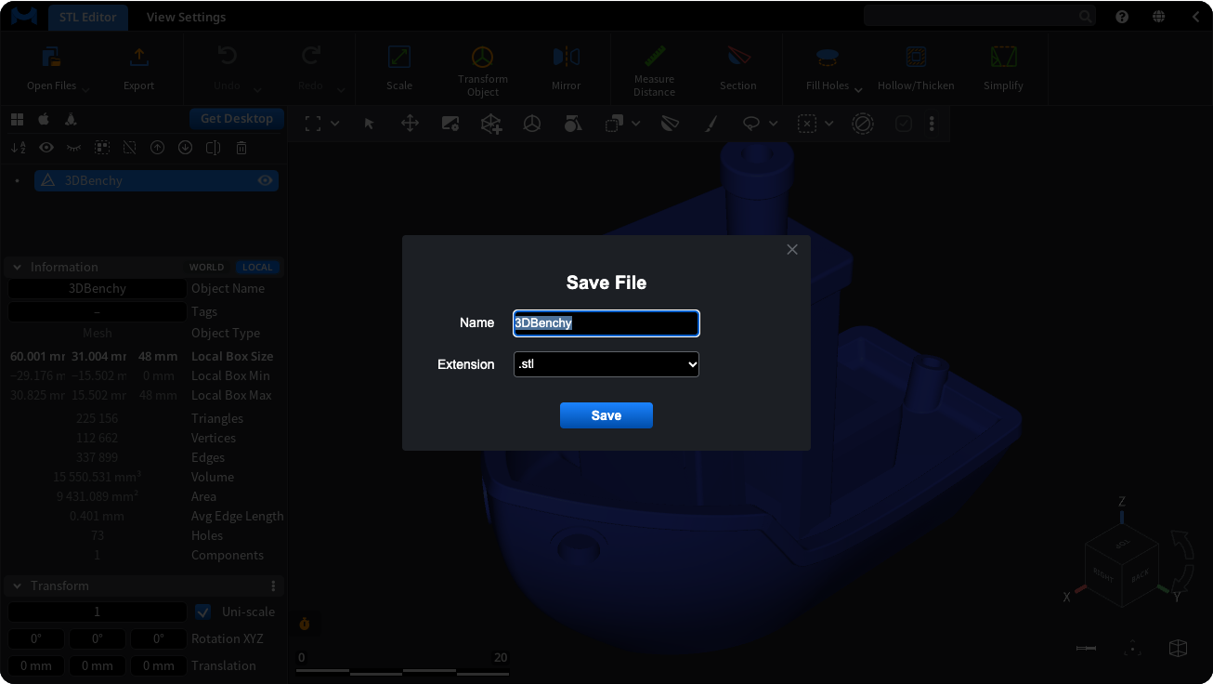This screenshot has height=684, width=1213.
Task: Close the Save File dialog
Action: tap(792, 249)
